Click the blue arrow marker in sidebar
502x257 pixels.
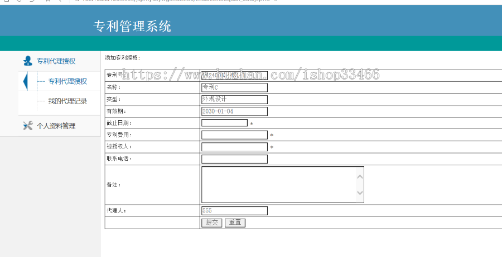click(x=26, y=81)
